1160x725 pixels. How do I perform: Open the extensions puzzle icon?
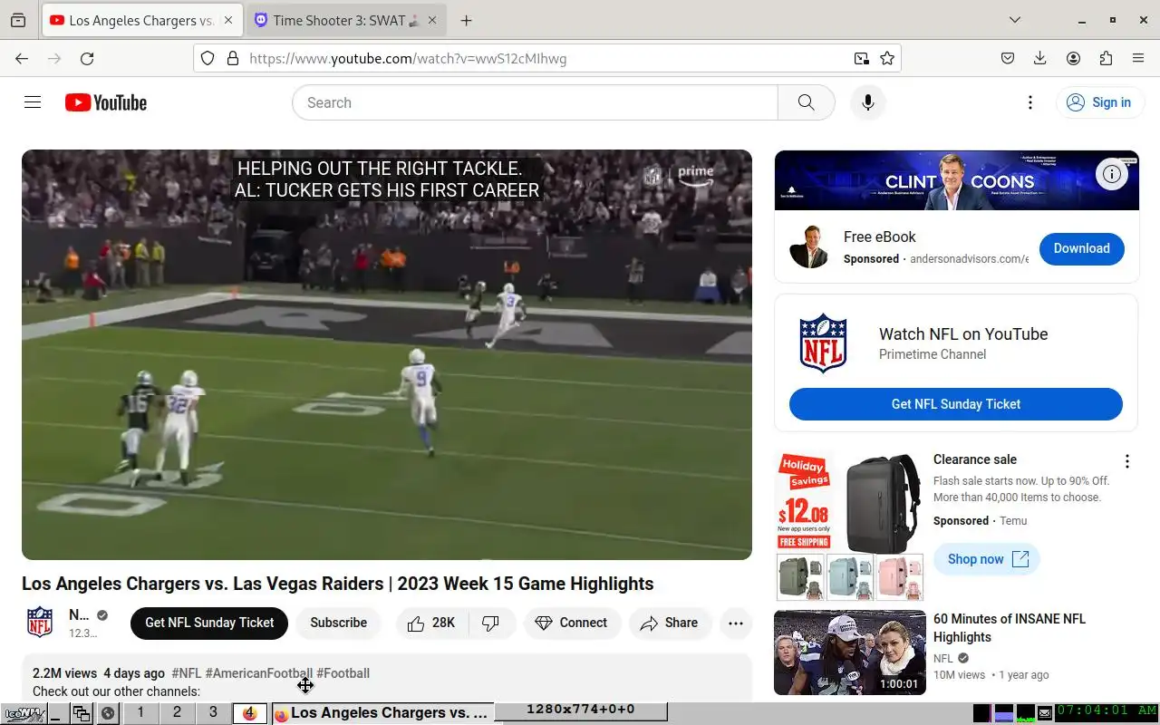[x=1106, y=58]
